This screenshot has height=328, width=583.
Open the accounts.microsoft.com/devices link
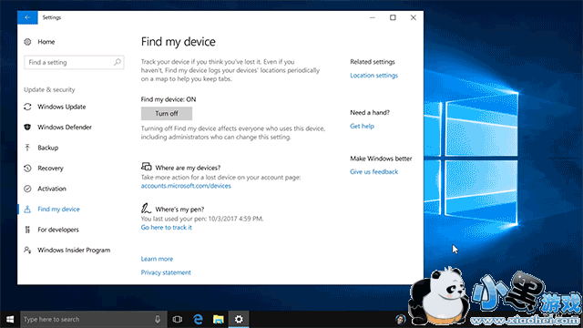pos(186,186)
